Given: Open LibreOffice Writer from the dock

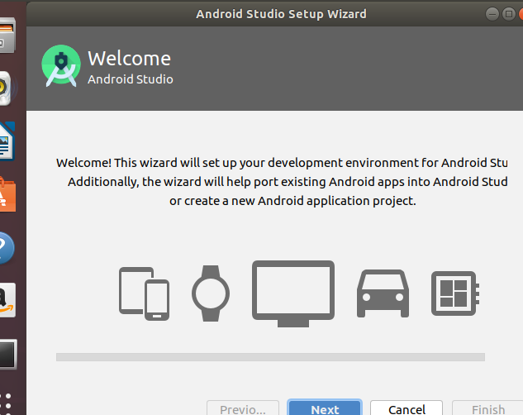Looking at the screenshot, I should point(7,141).
